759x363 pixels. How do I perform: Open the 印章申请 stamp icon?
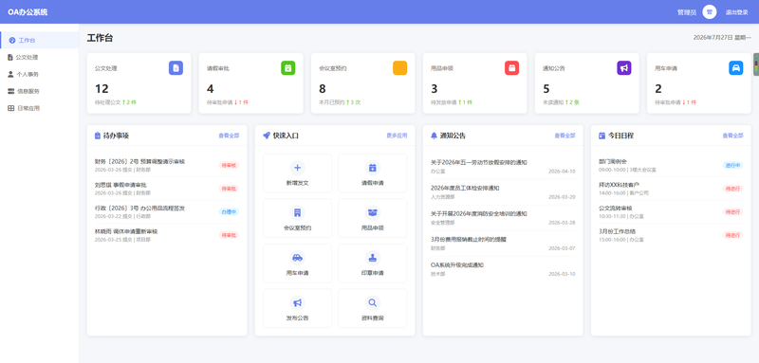tap(372, 258)
